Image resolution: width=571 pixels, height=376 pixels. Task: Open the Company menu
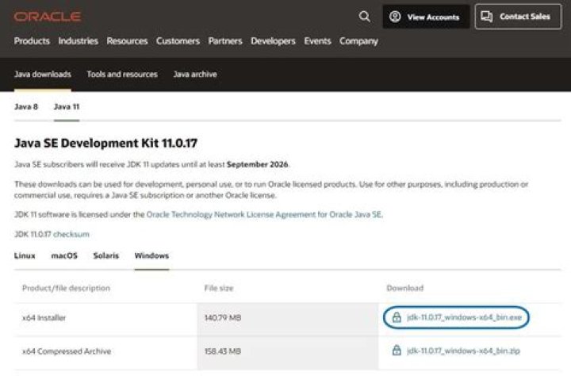coord(358,41)
